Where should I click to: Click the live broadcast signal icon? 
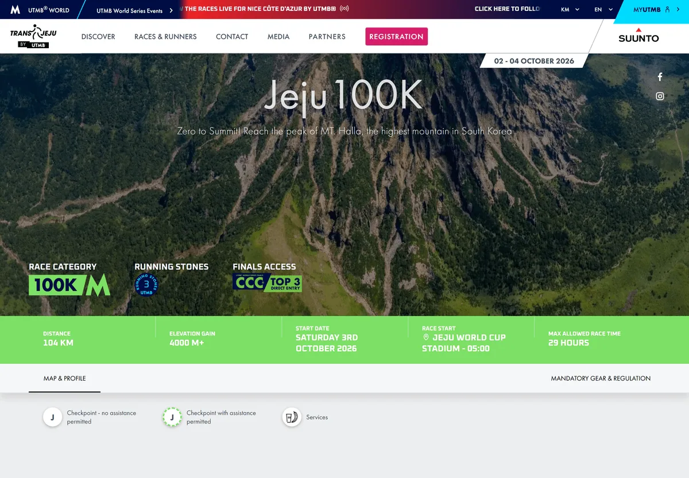tap(344, 9)
